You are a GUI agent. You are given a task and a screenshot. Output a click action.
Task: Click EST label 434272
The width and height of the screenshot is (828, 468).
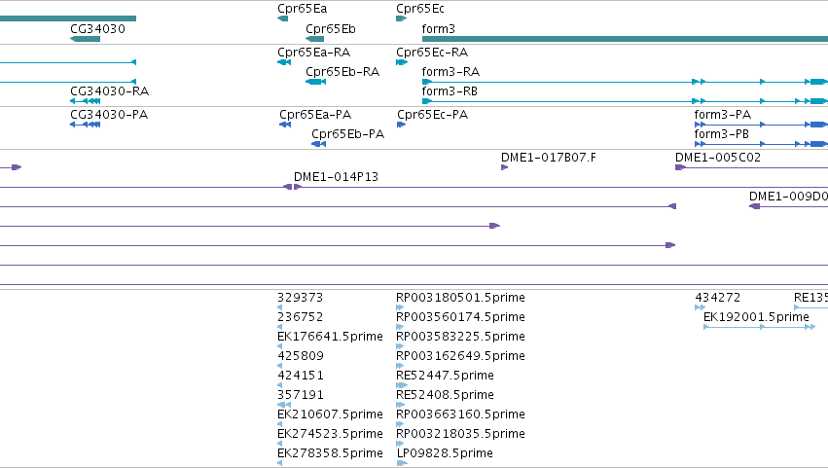click(718, 298)
